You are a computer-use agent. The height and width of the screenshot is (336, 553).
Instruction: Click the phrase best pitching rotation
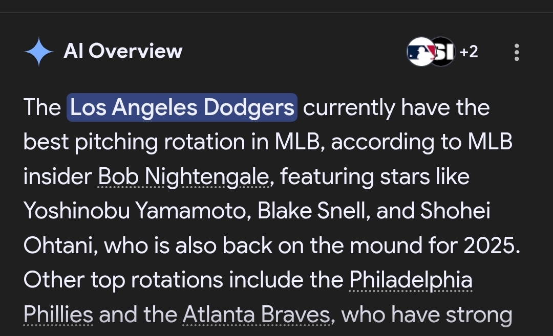134,142
